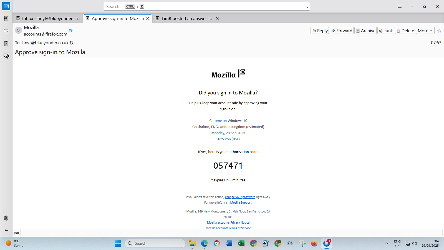Click the Mozilla logo in the email

(x=228, y=74)
